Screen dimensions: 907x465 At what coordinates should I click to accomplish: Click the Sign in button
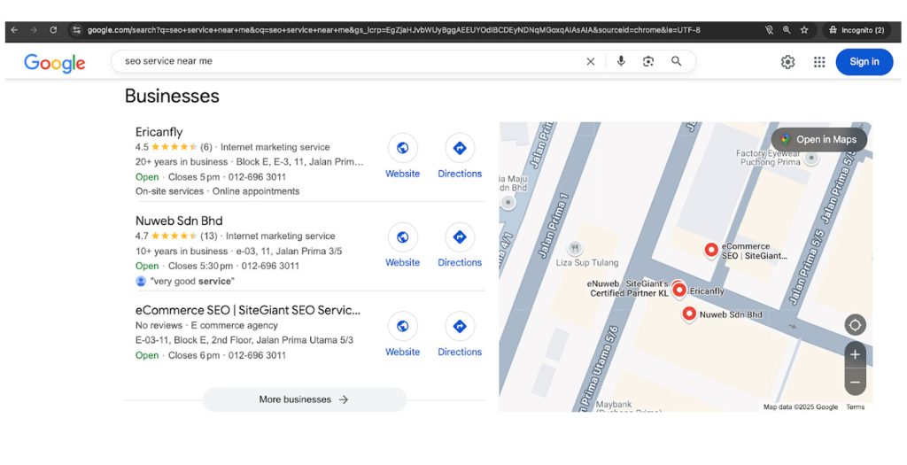point(864,62)
